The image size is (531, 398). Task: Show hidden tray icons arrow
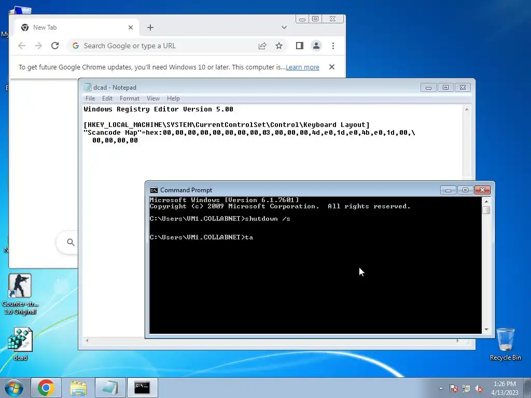click(x=441, y=388)
